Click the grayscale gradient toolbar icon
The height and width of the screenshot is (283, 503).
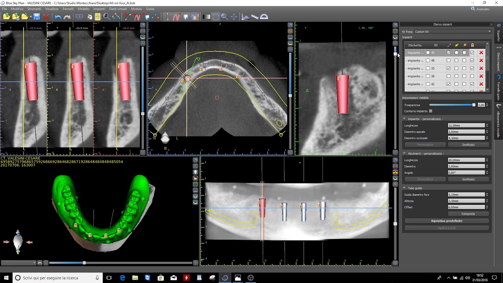point(206,17)
